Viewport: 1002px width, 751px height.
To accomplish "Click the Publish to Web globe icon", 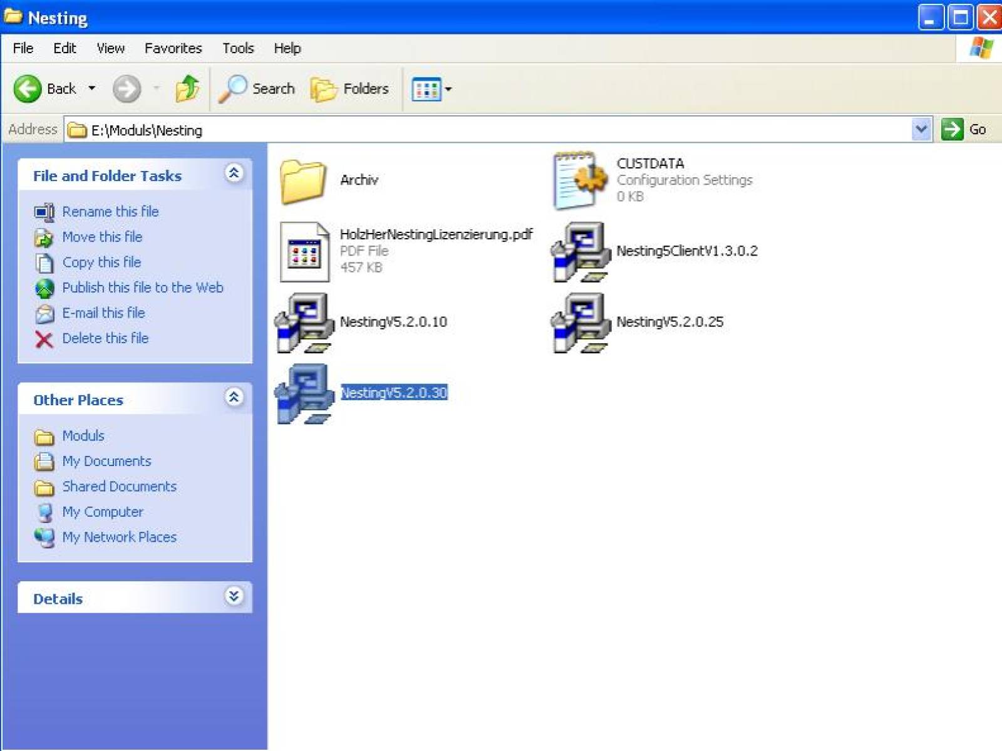I will tap(44, 288).
